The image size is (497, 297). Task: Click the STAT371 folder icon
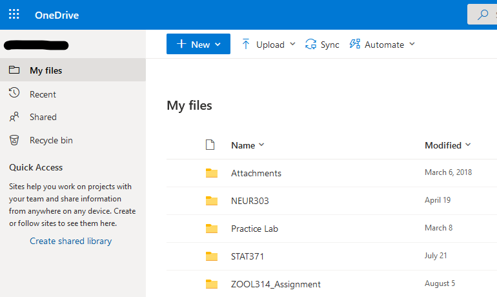point(212,256)
